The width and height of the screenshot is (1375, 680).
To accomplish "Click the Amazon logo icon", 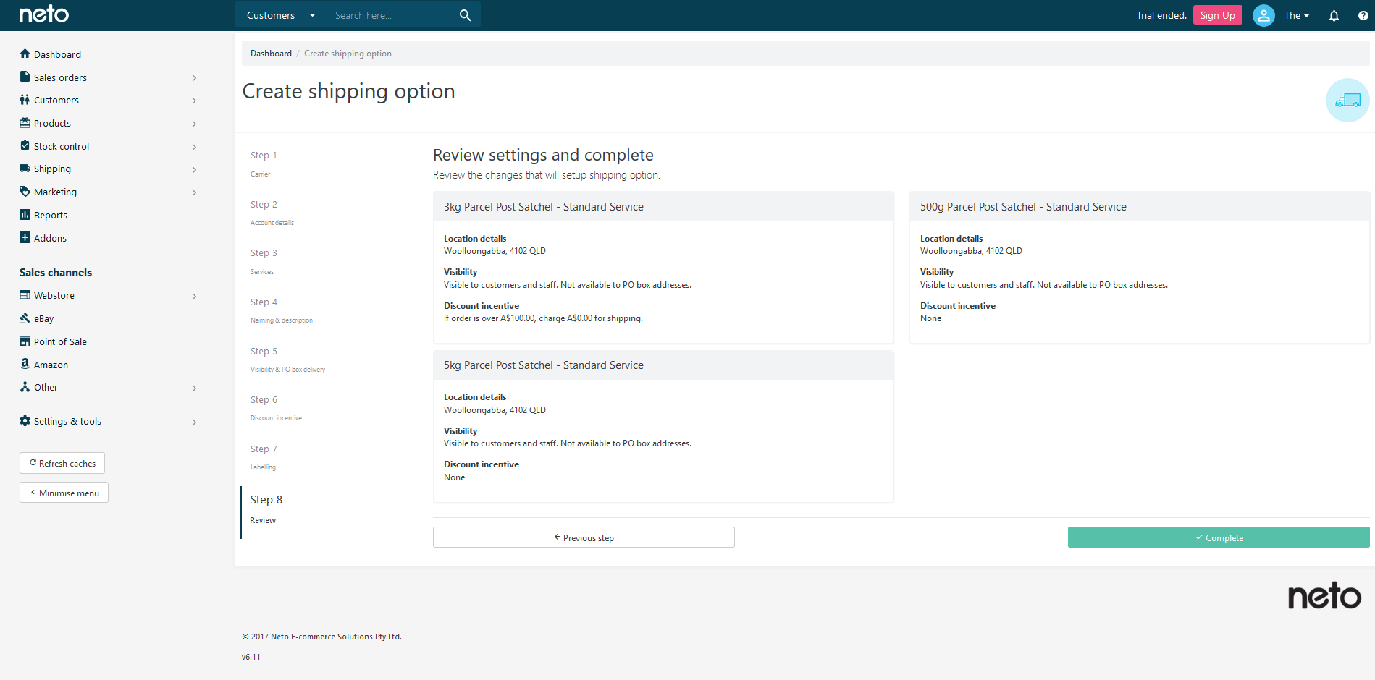I will pos(25,364).
